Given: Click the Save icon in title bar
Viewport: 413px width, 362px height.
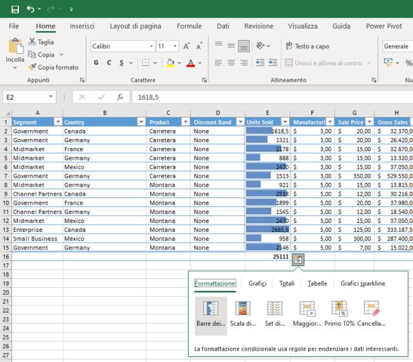Looking at the screenshot, I should (x=15, y=9).
